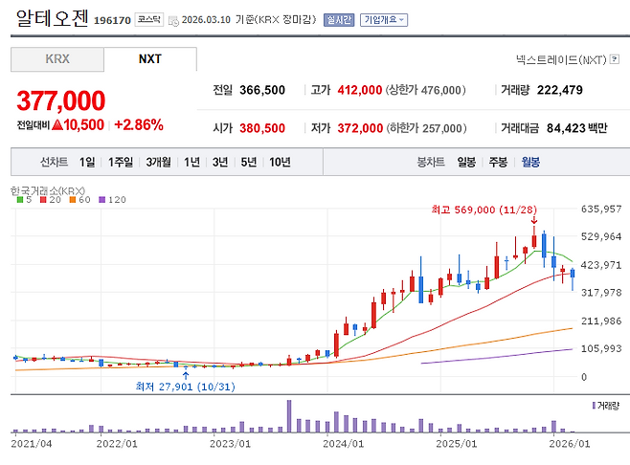Expand the 기업개요 dropdown

[384, 19]
